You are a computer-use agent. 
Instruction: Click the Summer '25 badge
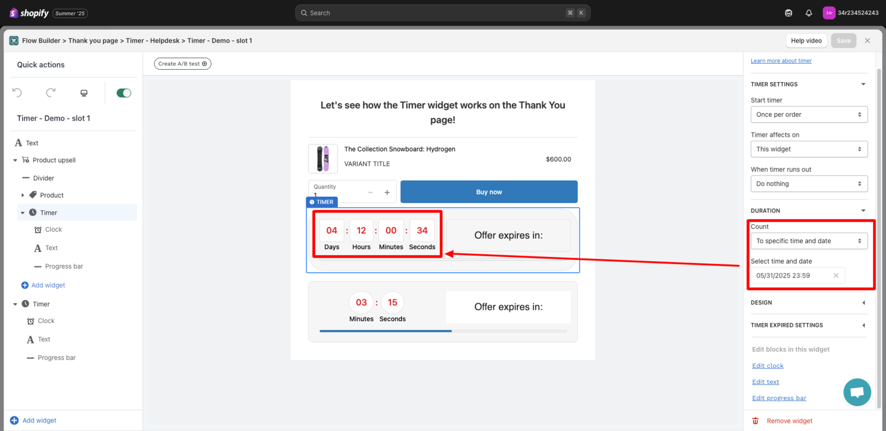(70, 13)
